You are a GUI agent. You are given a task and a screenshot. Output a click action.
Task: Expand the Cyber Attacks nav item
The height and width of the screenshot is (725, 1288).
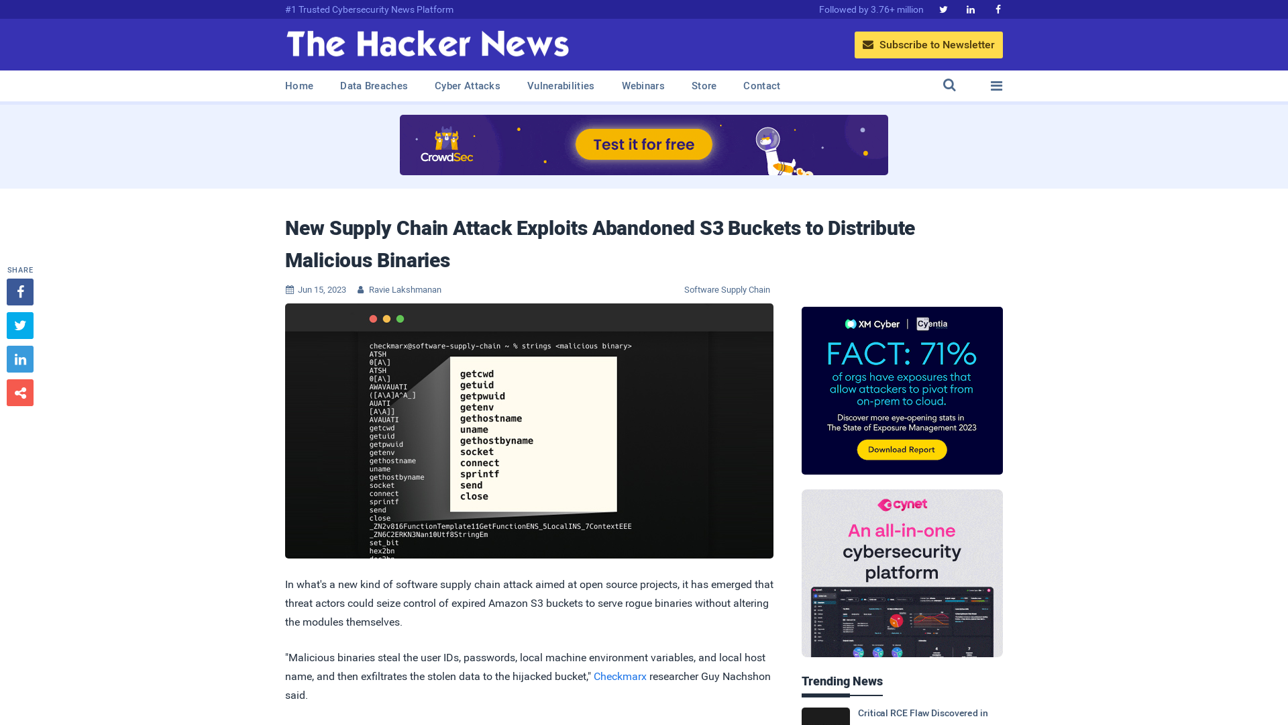[x=467, y=85]
